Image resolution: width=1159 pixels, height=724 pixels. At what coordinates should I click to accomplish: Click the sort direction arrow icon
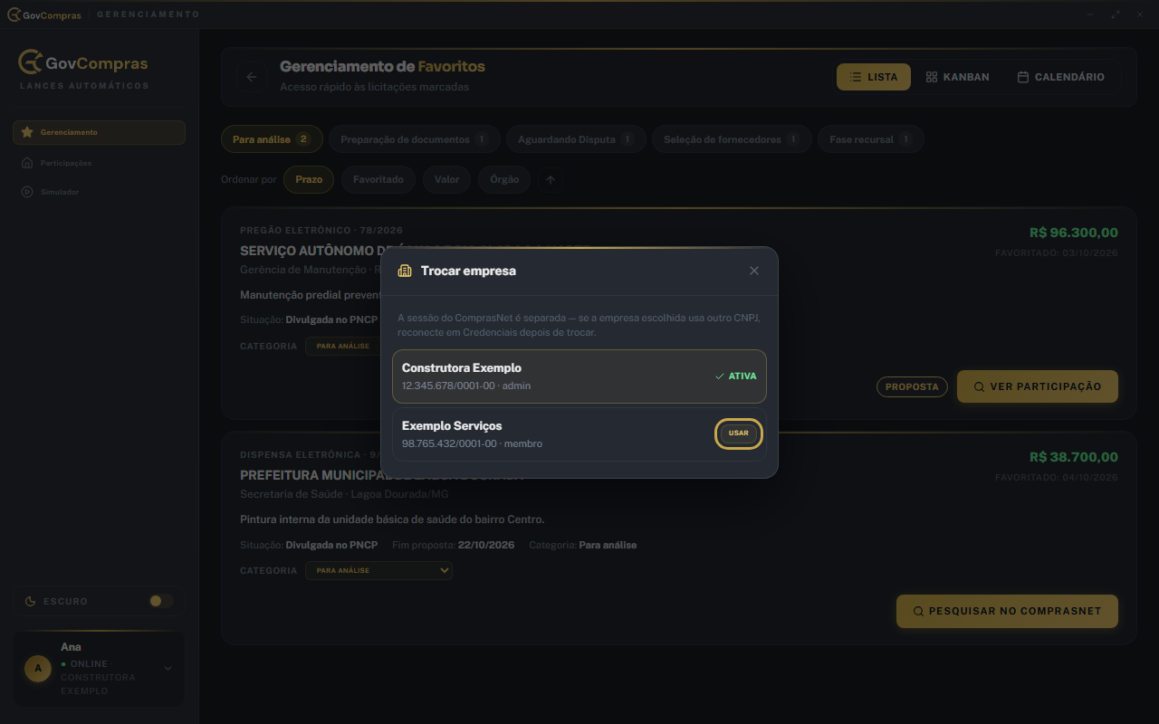(551, 179)
